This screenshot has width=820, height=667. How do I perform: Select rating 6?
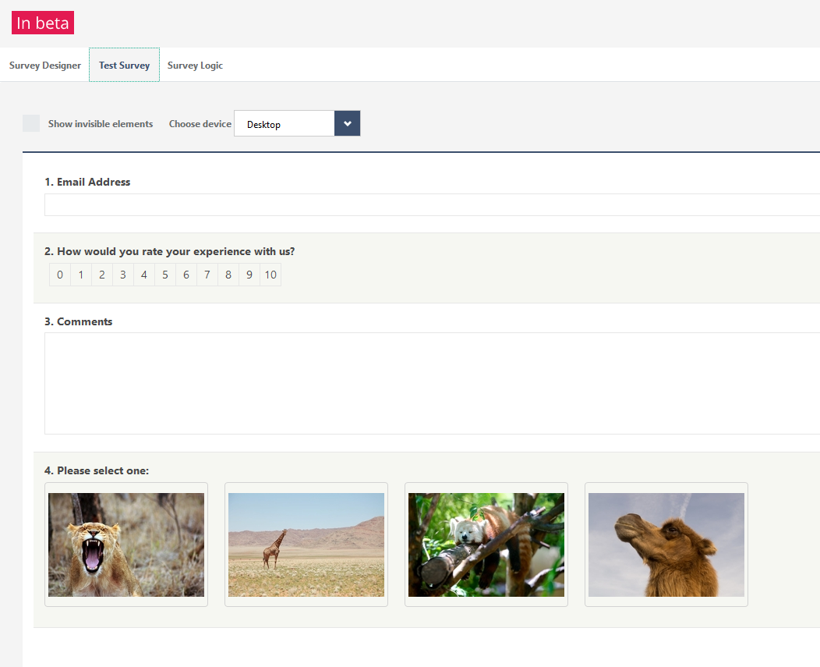coord(186,275)
